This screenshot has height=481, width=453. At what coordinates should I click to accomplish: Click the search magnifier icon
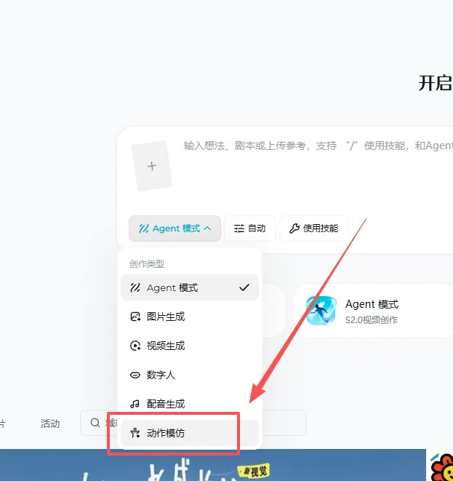[95, 423]
